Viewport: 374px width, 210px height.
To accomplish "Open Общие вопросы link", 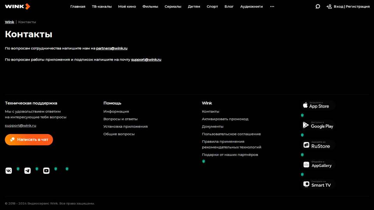I will [119, 134].
